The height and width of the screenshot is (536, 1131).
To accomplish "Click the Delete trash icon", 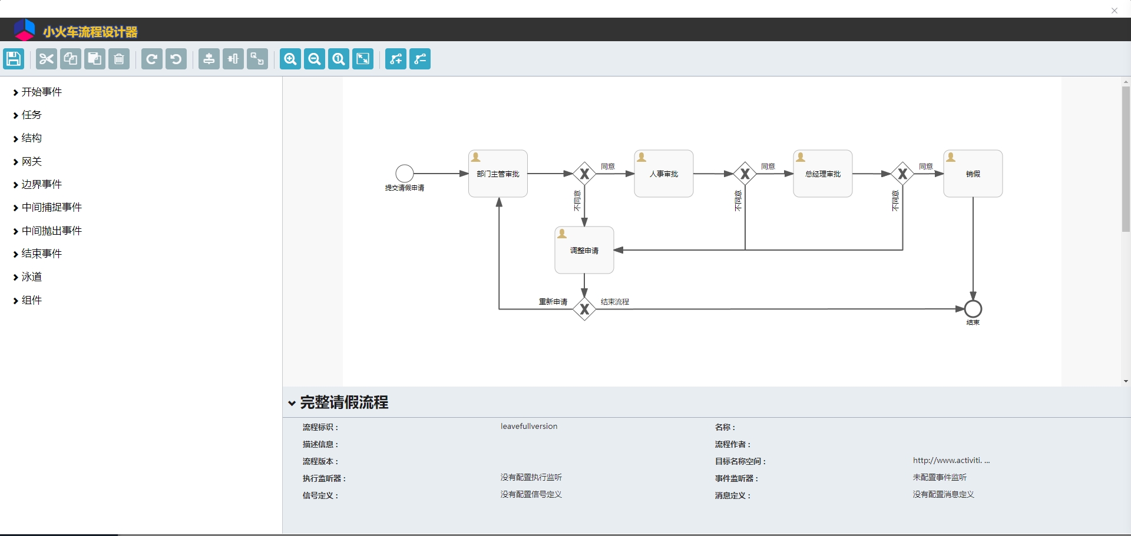I will tap(119, 59).
